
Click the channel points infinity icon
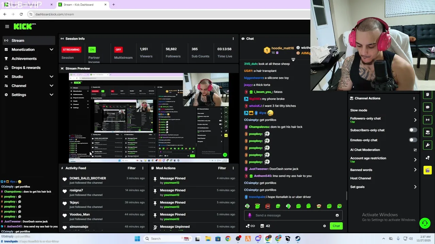tap(250, 226)
